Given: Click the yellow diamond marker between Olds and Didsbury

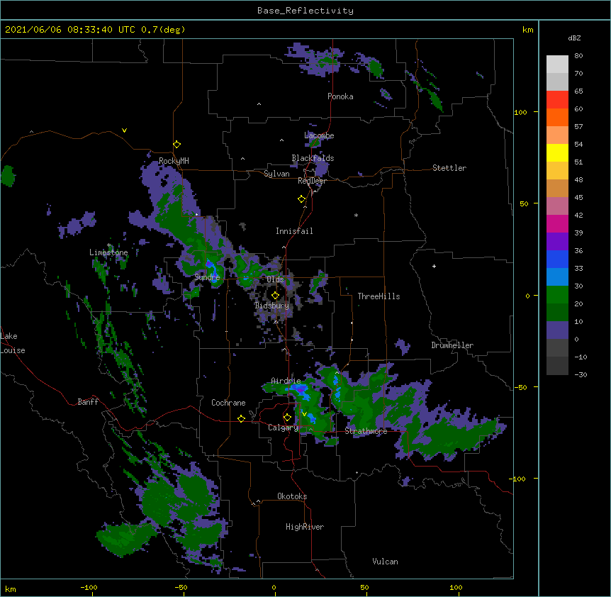Looking at the screenshot, I should point(275,296).
